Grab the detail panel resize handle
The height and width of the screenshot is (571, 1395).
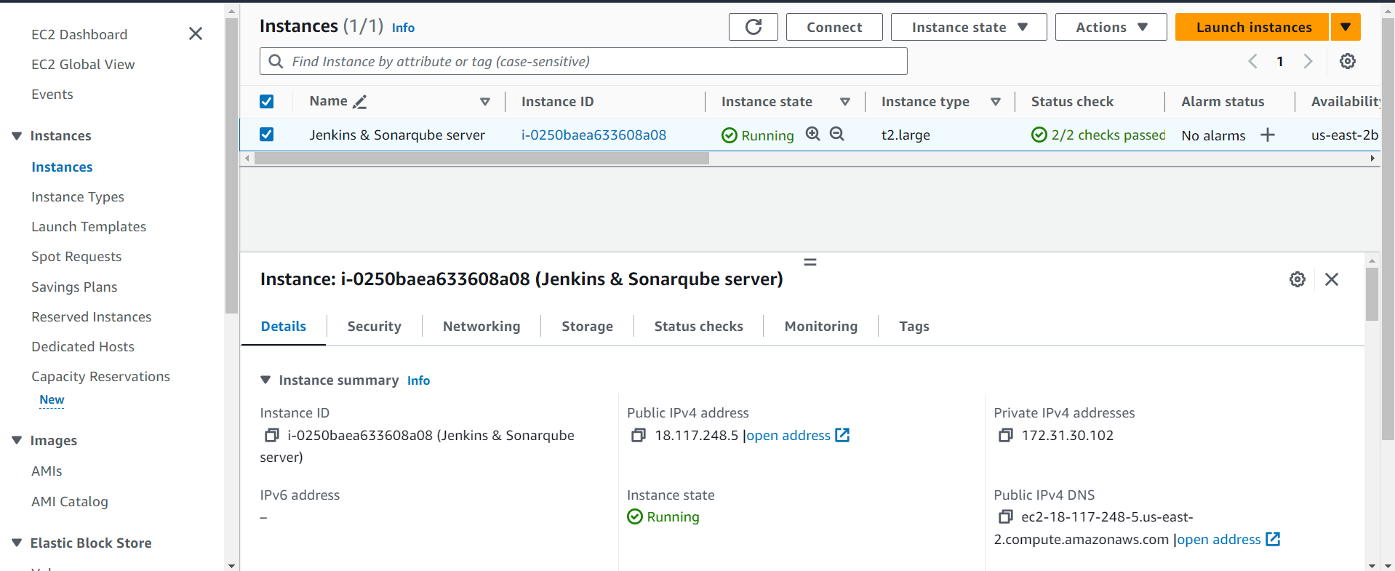810,262
